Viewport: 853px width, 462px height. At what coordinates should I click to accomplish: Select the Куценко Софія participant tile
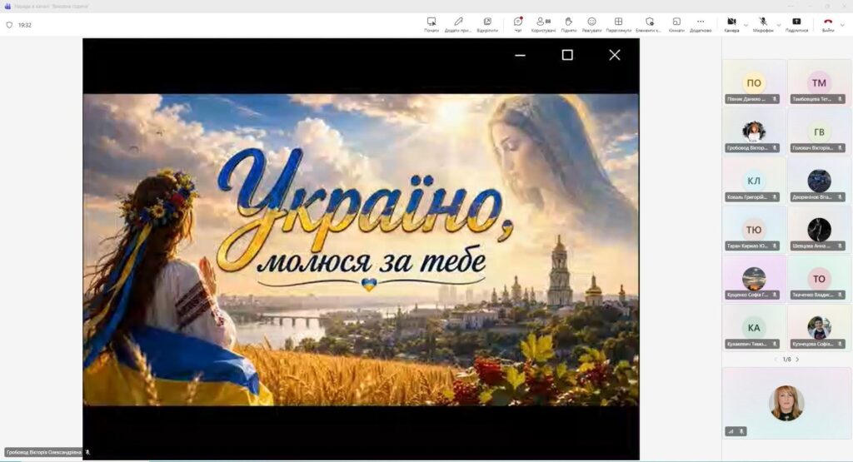pyautogui.click(x=754, y=278)
